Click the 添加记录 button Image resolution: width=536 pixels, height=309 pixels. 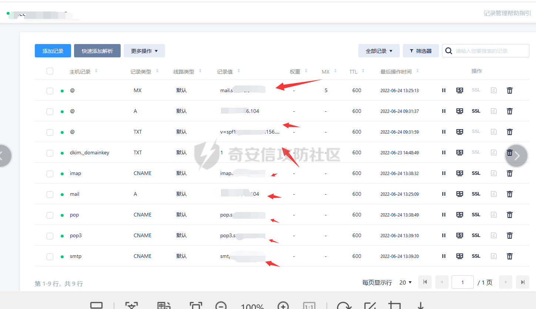[53, 51]
